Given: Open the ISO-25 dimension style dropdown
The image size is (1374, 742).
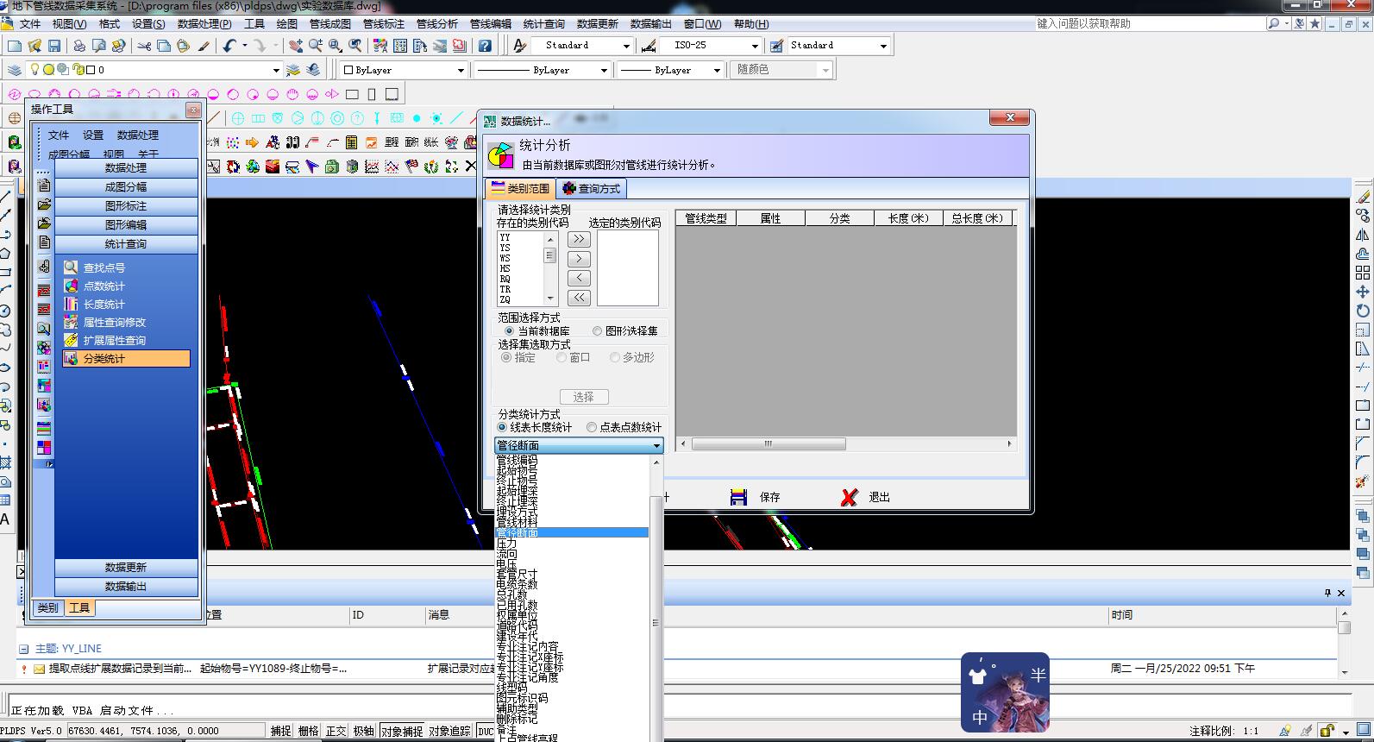Looking at the screenshot, I should pyautogui.click(x=755, y=46).
